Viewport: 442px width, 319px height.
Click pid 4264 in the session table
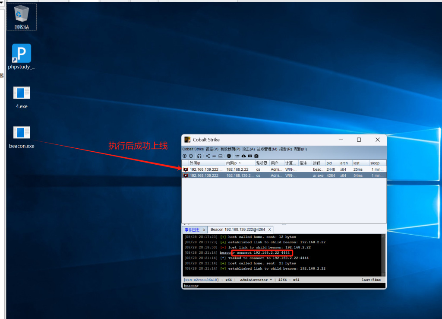[x=331, y=175]
